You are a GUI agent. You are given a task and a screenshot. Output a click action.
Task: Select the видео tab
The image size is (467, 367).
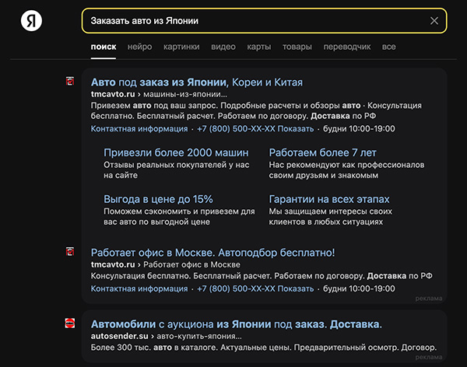(223, 47)
